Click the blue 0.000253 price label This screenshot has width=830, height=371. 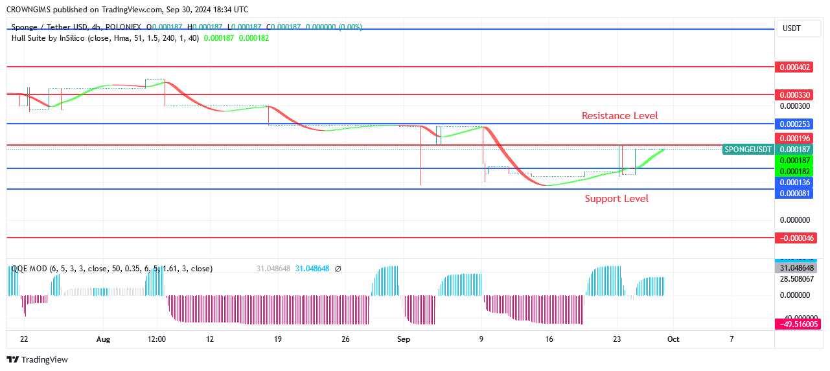point(795,124)
